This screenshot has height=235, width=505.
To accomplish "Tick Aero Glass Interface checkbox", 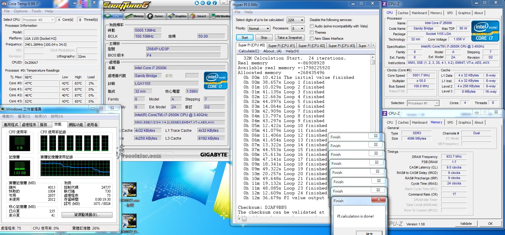I will [x=312, y=39].
